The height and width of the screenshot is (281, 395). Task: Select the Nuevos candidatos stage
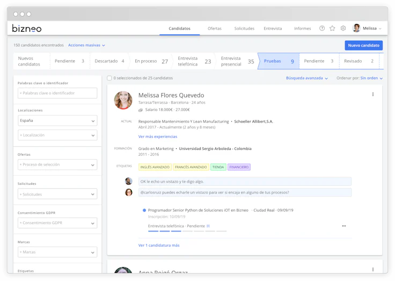[x=32, y=61]
